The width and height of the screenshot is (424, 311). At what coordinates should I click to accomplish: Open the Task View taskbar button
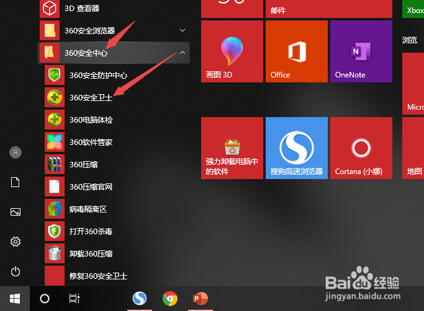pos(74,299)
